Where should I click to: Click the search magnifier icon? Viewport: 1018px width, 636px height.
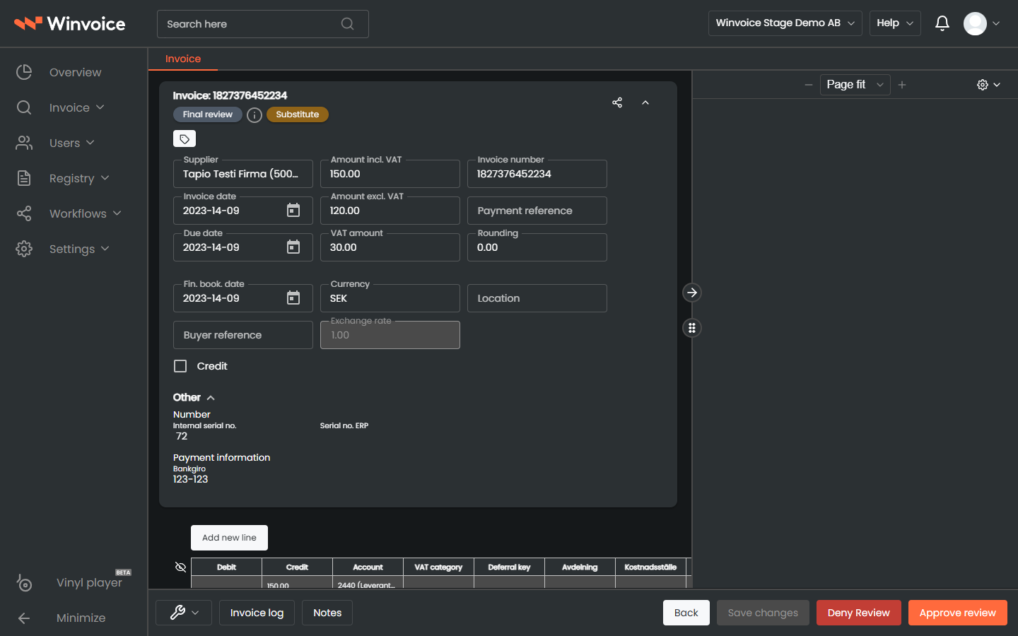pyautogui.click(x=347, y=24)
